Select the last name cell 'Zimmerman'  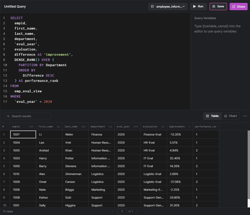[75, 174]
